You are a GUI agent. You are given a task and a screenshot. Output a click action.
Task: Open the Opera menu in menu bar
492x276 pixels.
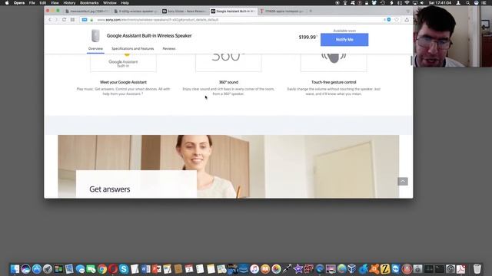18,3
